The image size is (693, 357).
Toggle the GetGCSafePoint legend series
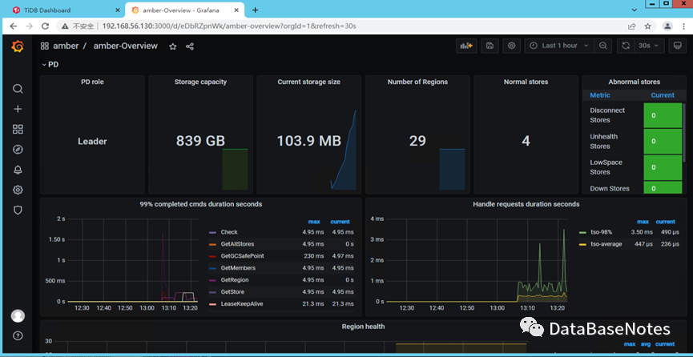[x=242, y=256]
